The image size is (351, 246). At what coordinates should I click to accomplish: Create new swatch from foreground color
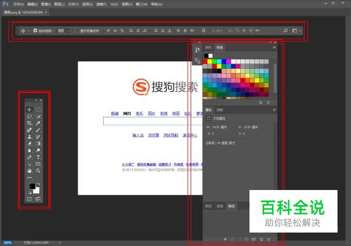point(261,102)
